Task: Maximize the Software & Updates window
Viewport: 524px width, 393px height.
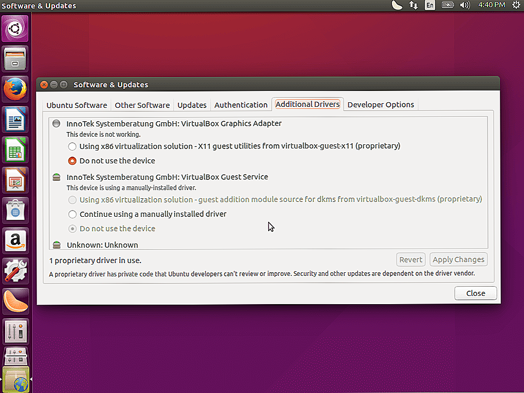Action: coord(64,85)
